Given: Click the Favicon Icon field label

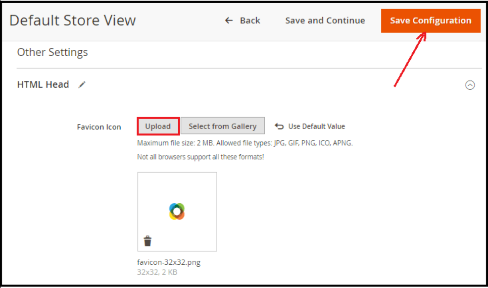Looking at the screenshot, I should click(99, 127).
